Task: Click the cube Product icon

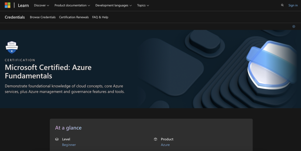Action: coord(155,139)
